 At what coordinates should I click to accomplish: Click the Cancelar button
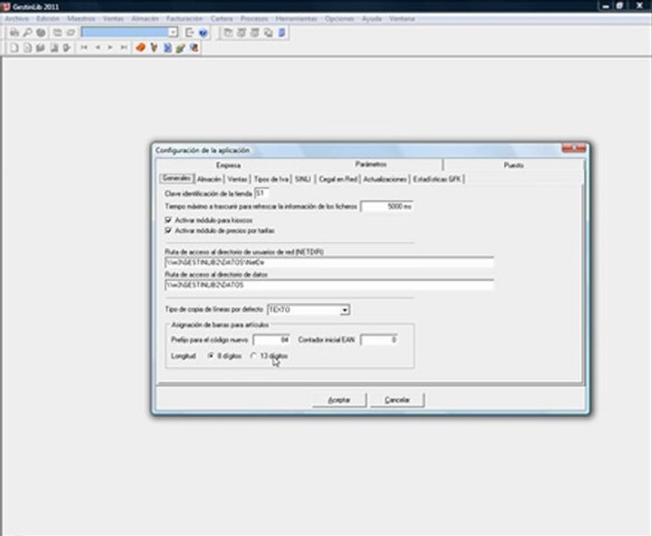[397, 400]
